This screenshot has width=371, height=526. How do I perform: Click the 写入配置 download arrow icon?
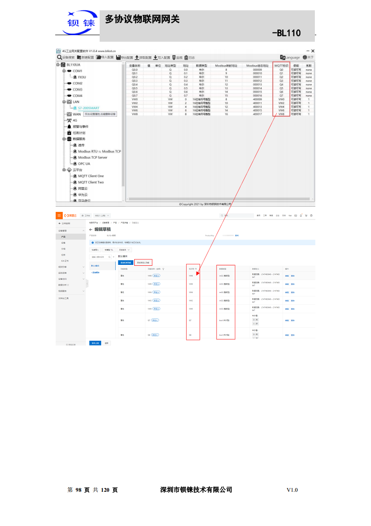coord(156,57)
